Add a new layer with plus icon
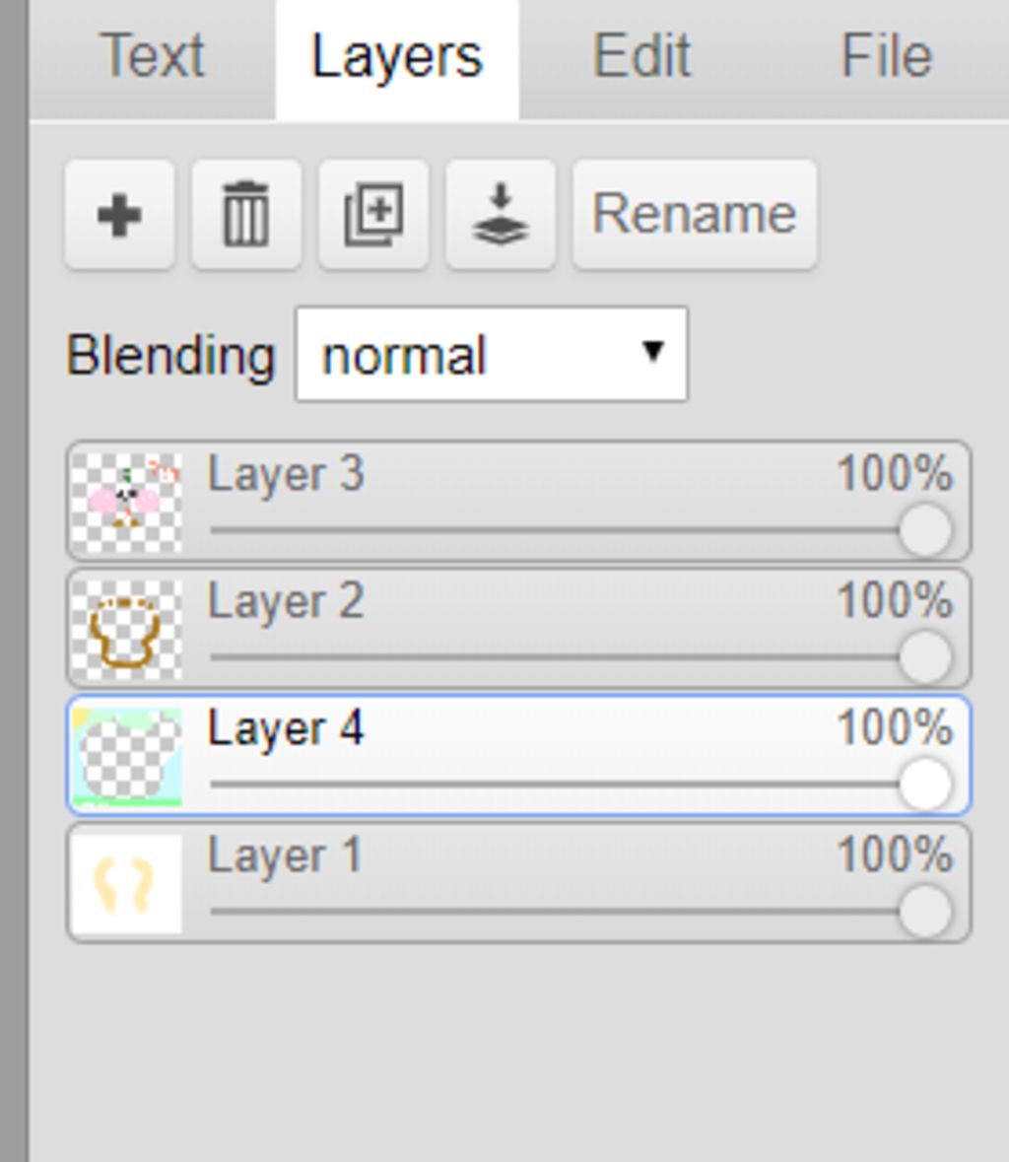 pyautogui.click(x=119, y=215)
